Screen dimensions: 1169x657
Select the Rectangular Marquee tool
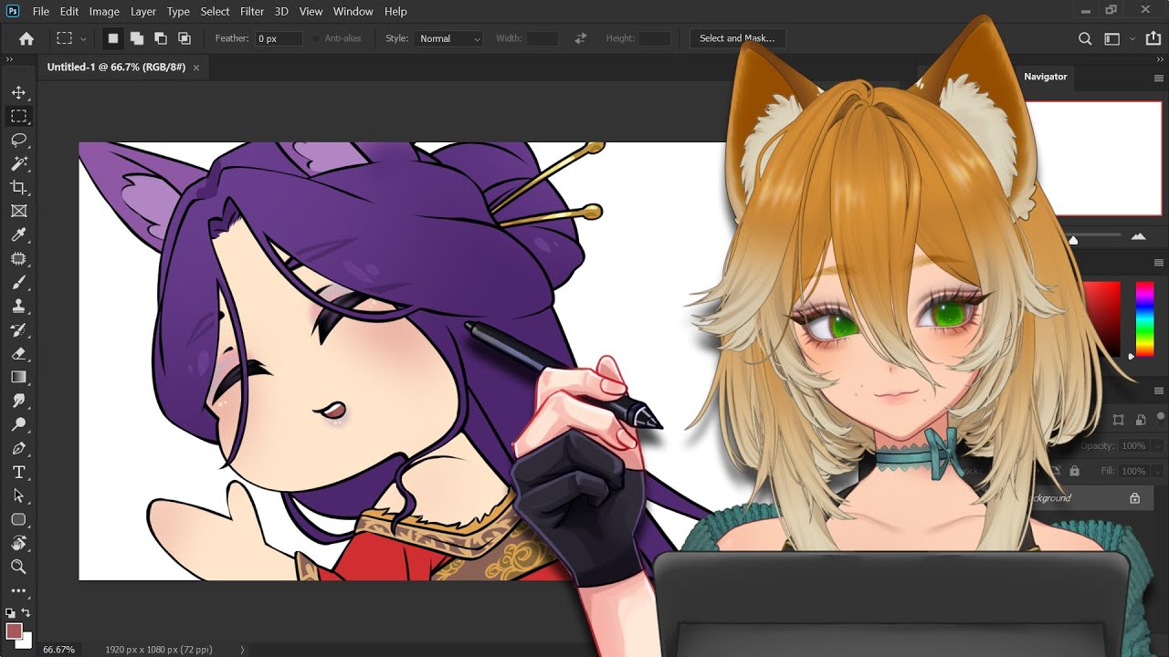(18, 116)
